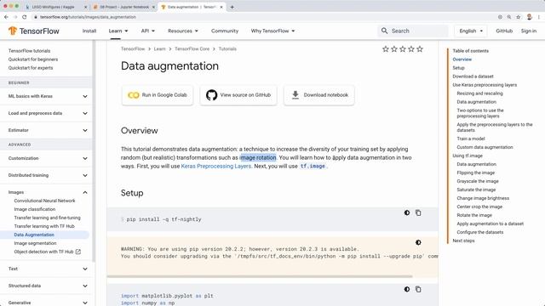Open Quickstart for beginners
This screenshot has height=306, width=545.
33,59
